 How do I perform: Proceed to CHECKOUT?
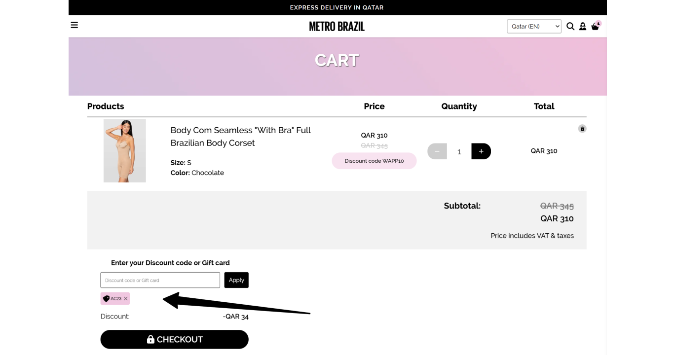175,339
